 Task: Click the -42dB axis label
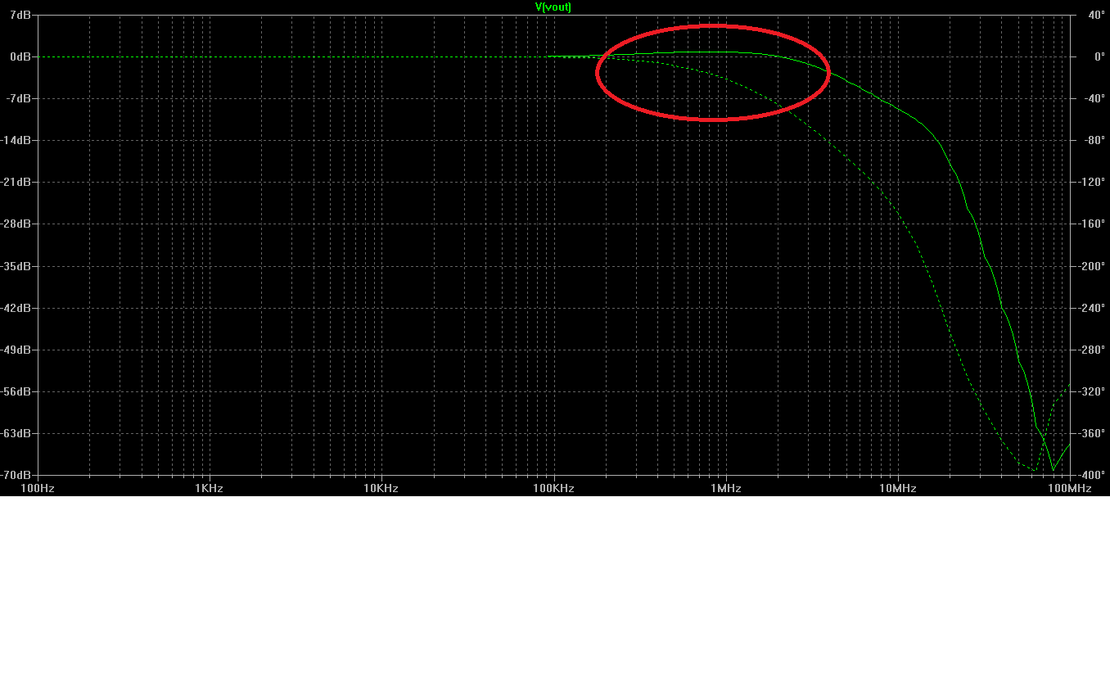(x=17, y=308)
